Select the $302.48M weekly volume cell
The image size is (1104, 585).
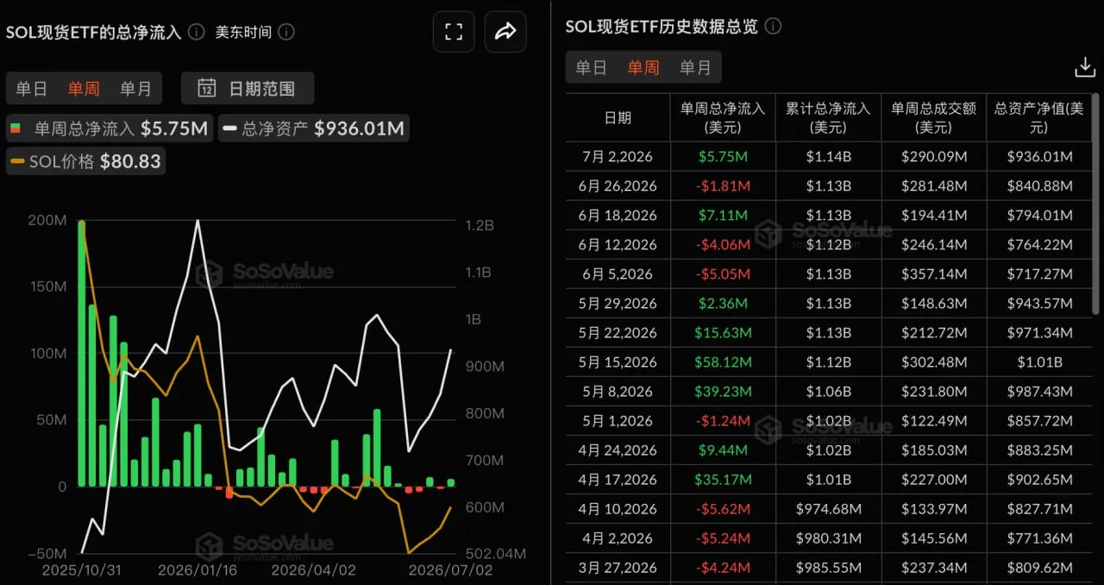(x=933, y=362)
